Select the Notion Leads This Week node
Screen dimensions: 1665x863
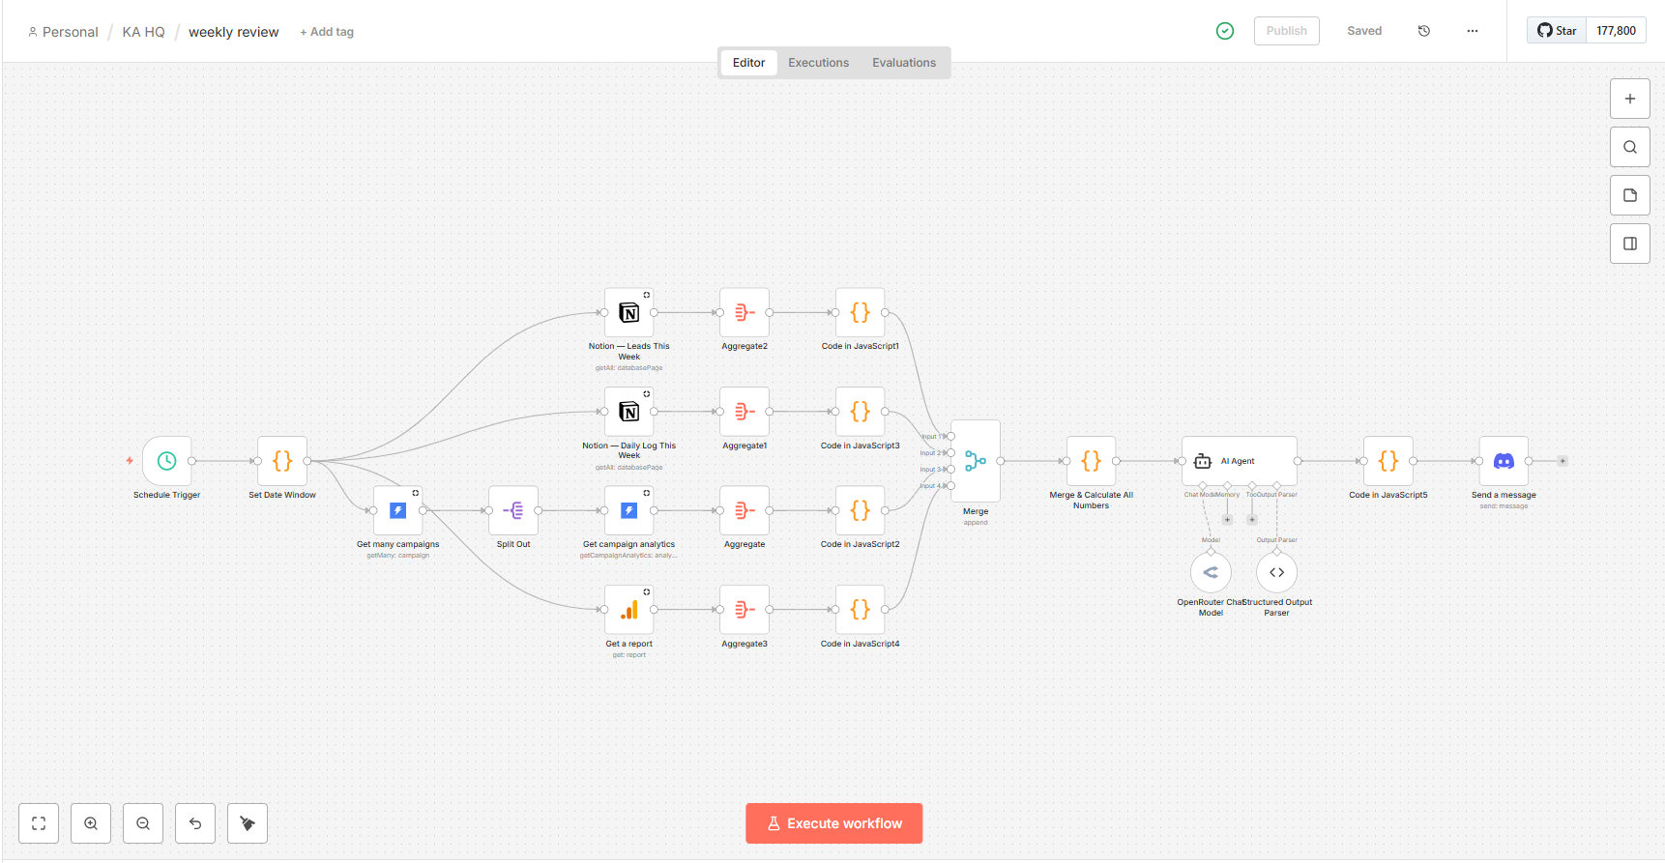click(628, 313)
